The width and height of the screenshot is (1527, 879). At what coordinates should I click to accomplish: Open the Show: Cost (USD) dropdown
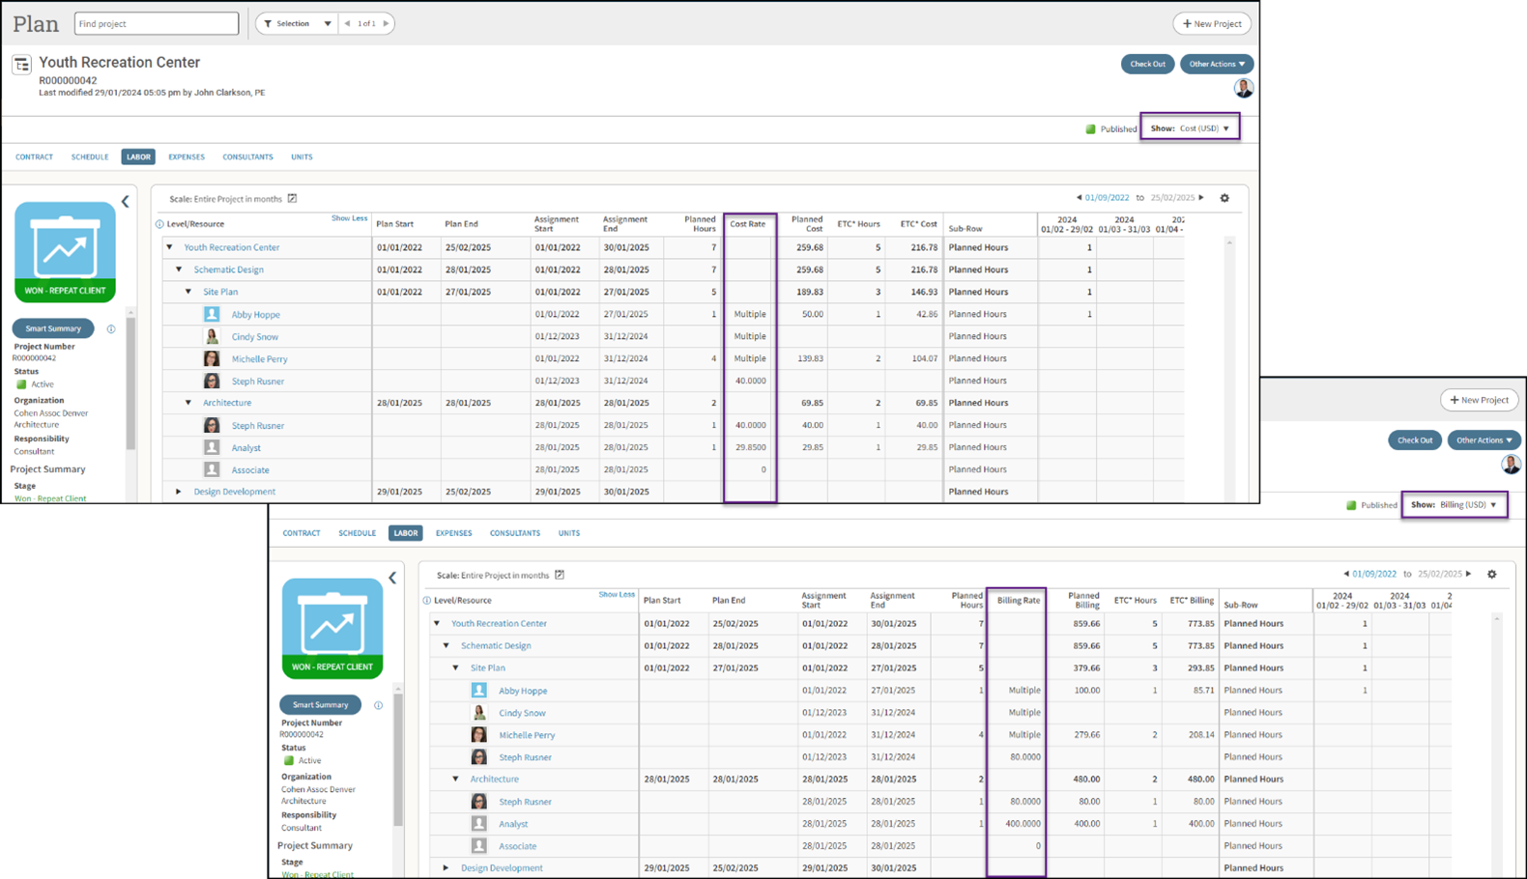pos(1190,128)
